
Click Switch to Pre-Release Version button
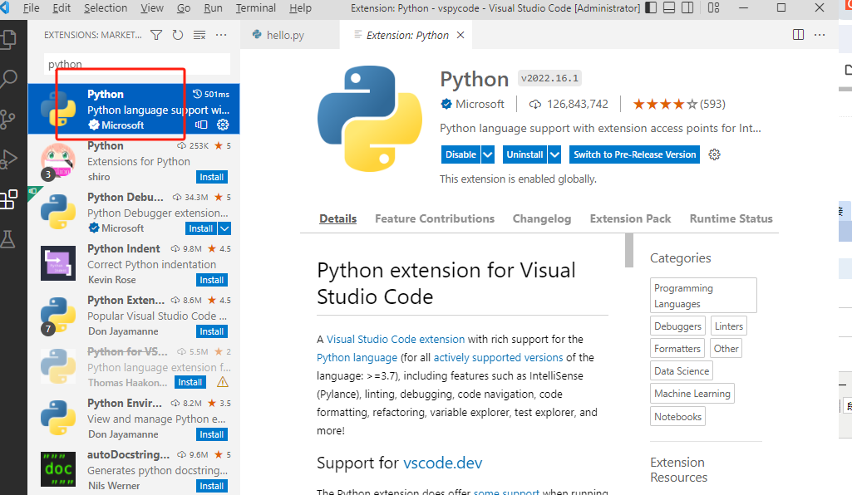[x=634, y=154]
